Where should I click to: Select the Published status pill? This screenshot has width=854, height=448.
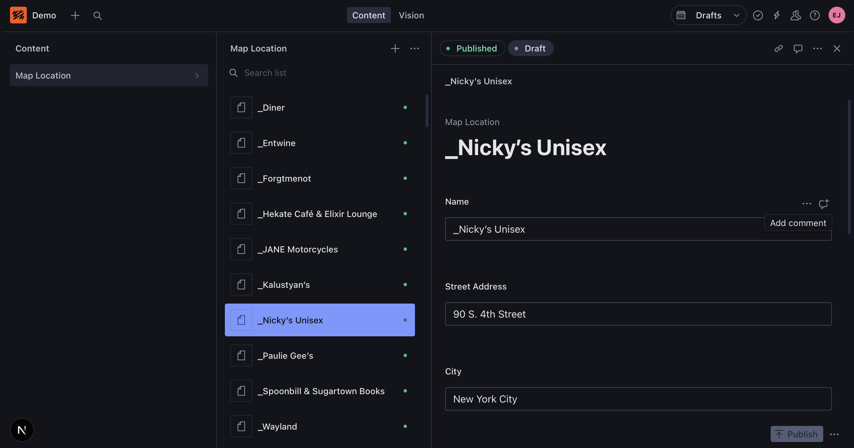472,48
